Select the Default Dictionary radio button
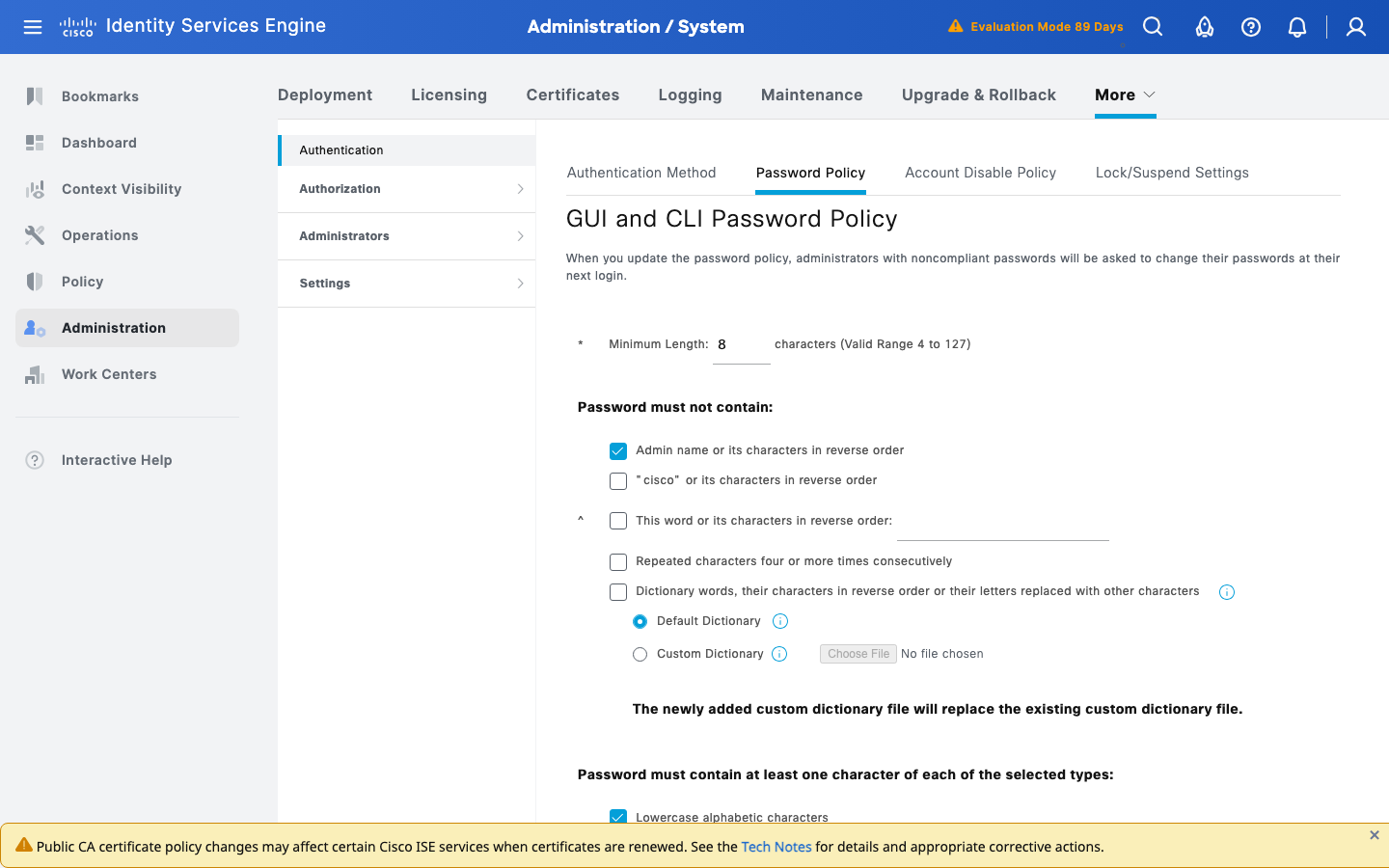Screen dimensions: 1389x868 640,622
